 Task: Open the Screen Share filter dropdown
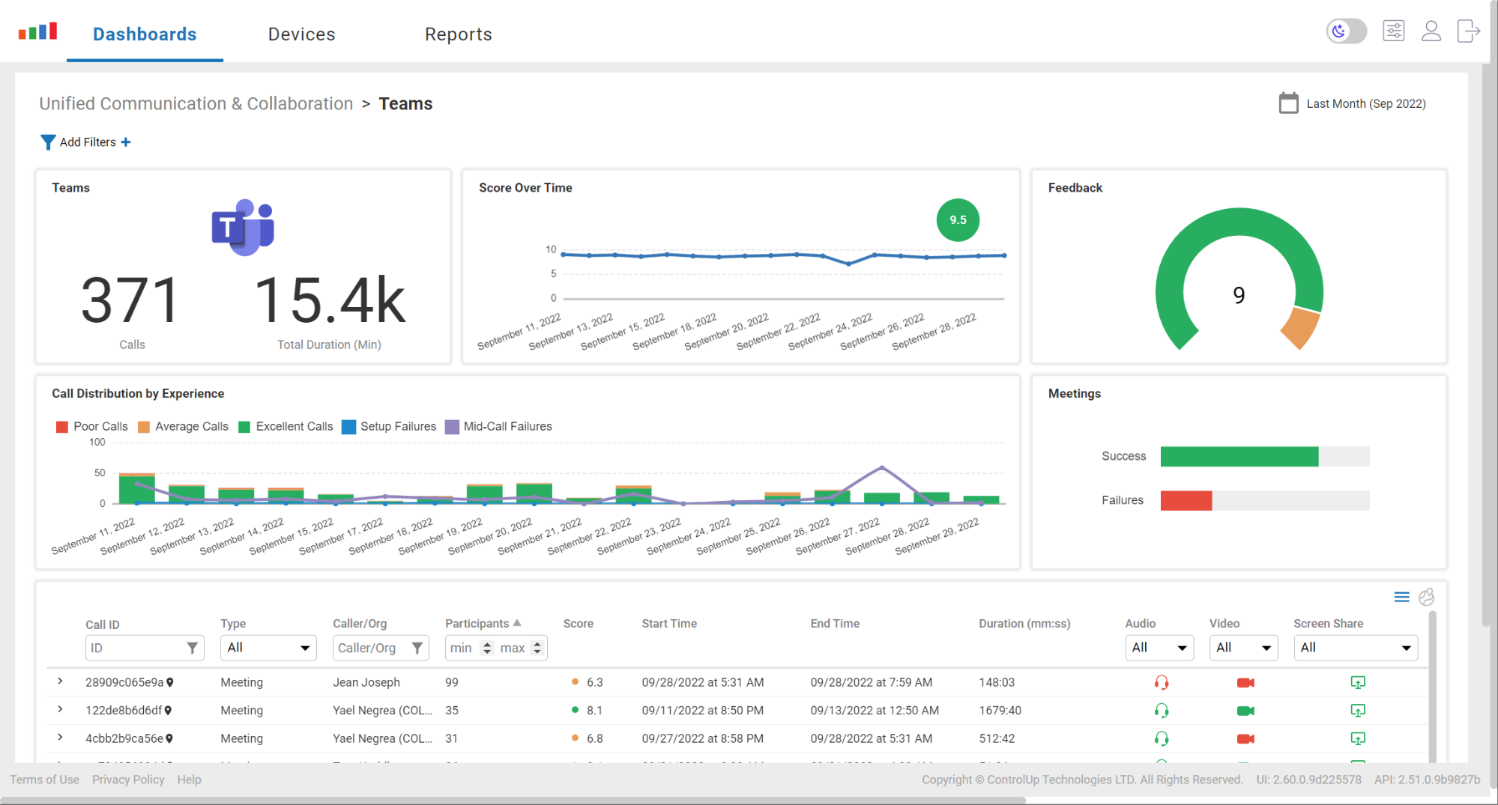tap(1356, 648)
